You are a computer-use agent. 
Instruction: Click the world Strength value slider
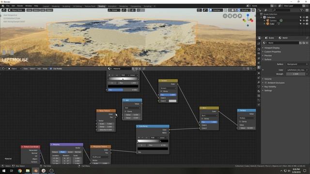[295, 74]
